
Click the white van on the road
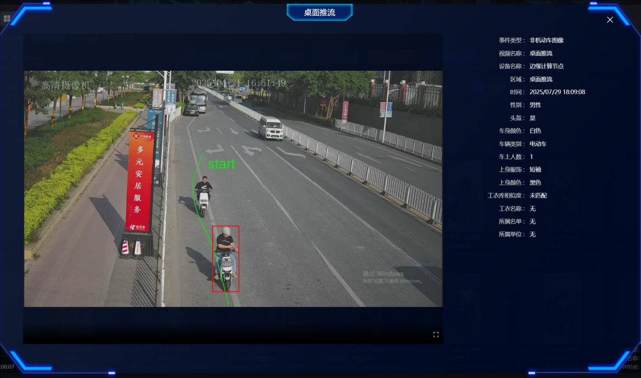(x=271, y=128)
